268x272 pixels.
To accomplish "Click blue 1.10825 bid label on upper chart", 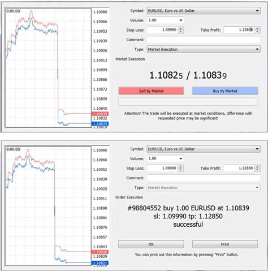I will tap(100, 124).
